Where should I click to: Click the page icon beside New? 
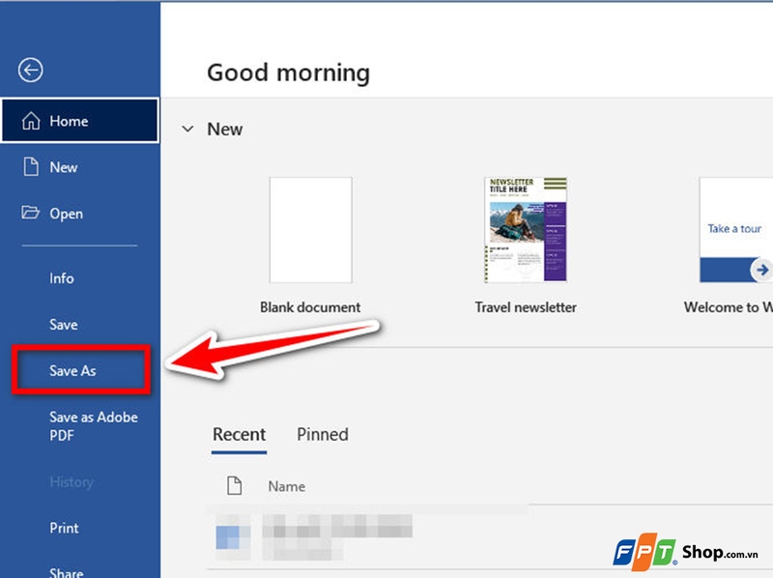point(31,166)
